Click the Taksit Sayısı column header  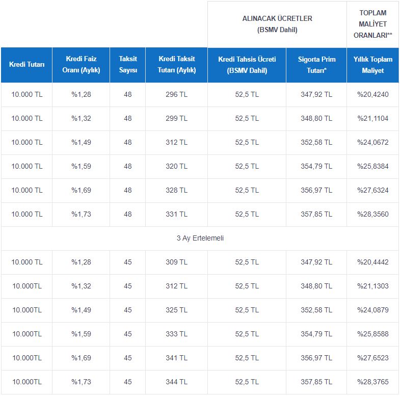point(127,65)
